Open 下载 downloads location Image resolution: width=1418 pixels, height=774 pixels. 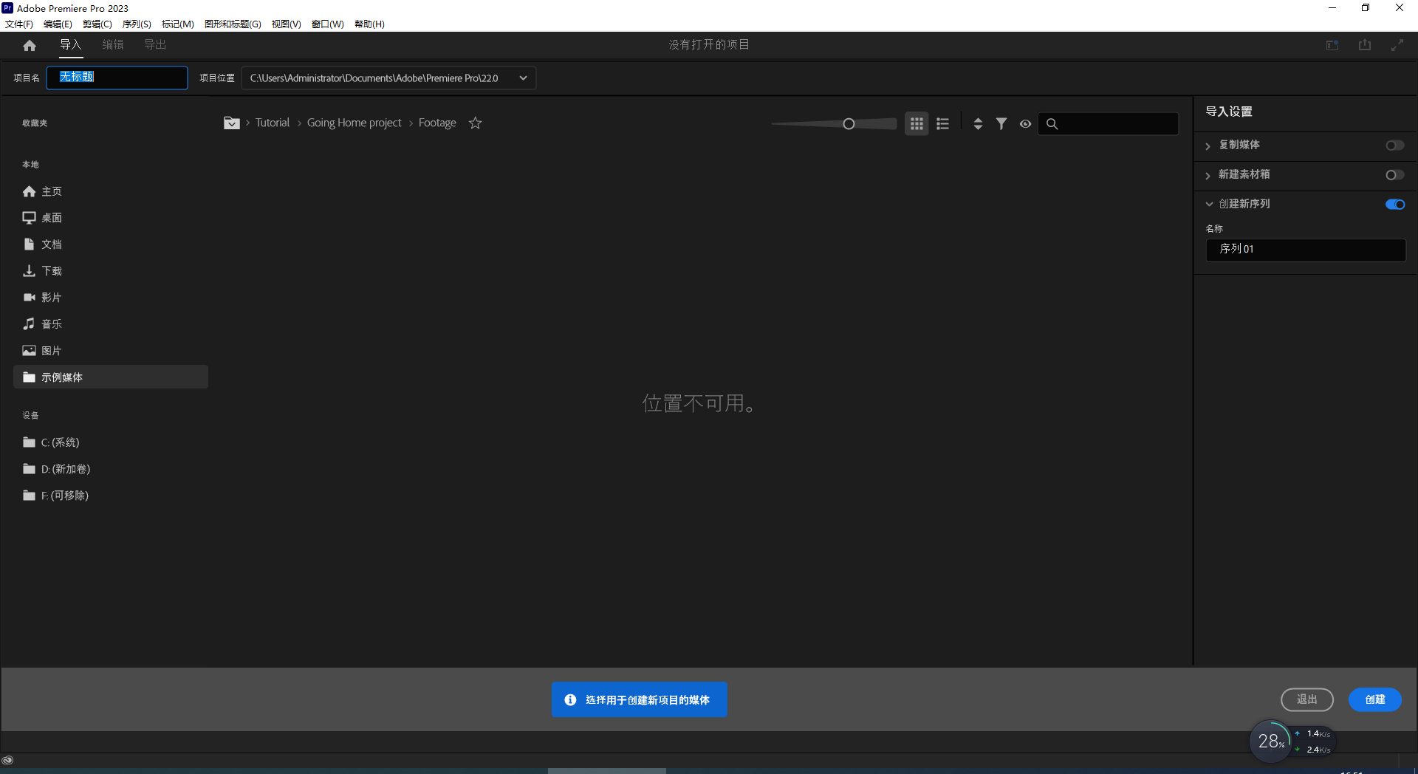pos(111,271)
